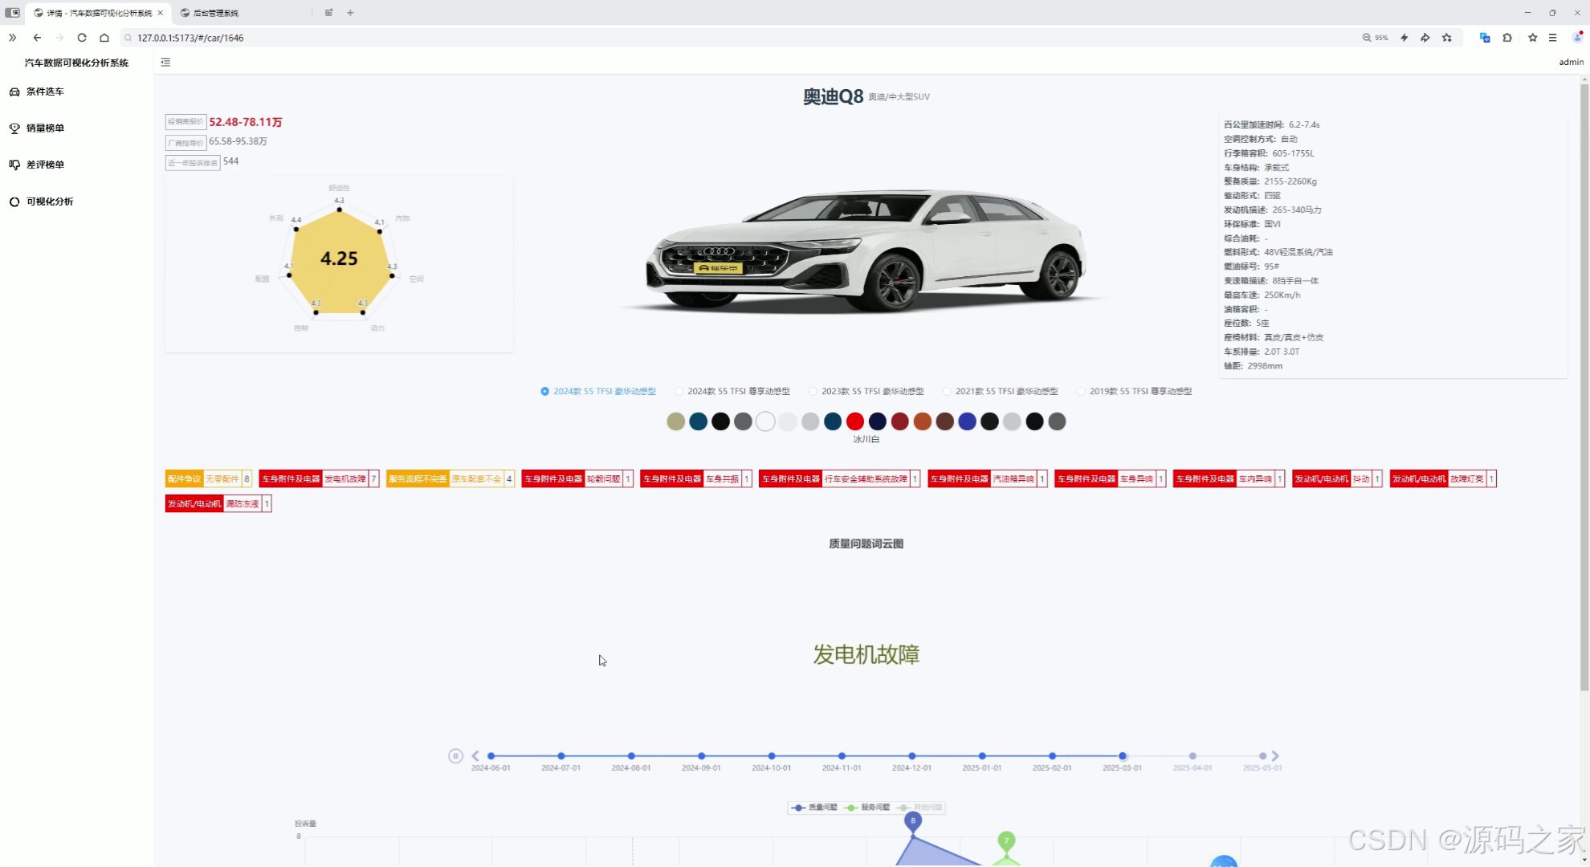Toggle the 服务问题 legend series
Image resolution: width=1590 pixels, height=867 pixels.
point(868,808)
